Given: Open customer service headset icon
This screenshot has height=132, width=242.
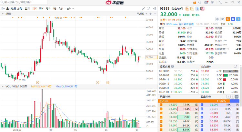Looking at the screenshot, I should [x=200, y=2].
